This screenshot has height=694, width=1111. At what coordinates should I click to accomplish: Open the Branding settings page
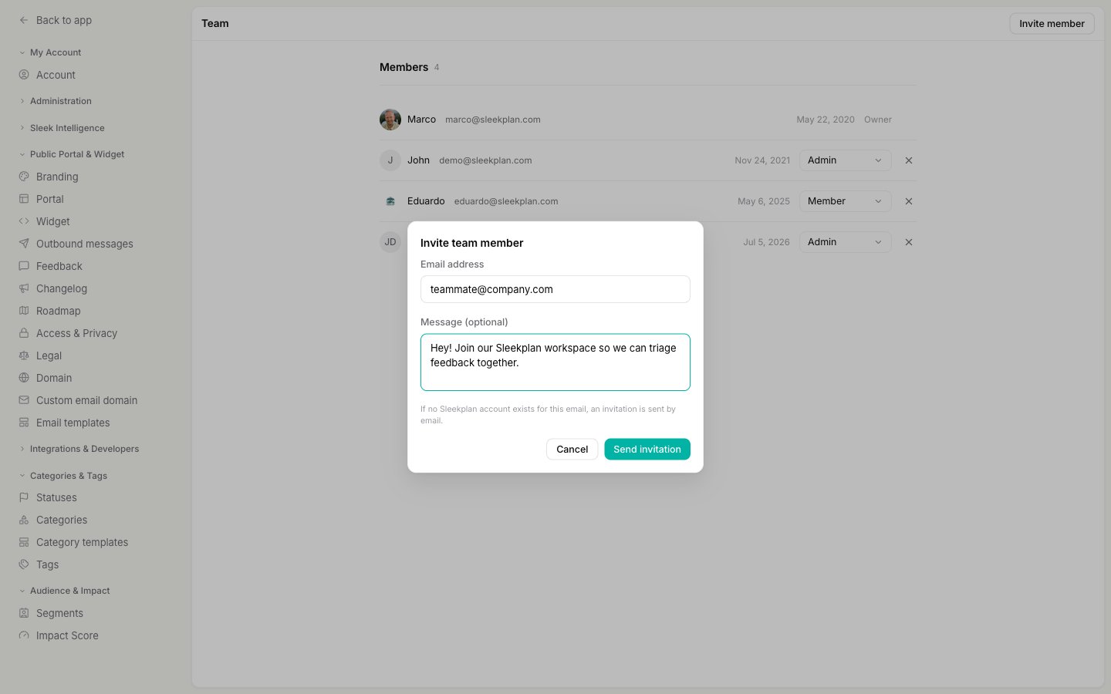click(57, 177)
